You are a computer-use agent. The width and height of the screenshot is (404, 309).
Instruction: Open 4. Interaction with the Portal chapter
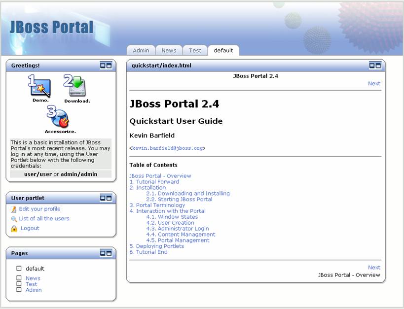(x=168, y=211)
